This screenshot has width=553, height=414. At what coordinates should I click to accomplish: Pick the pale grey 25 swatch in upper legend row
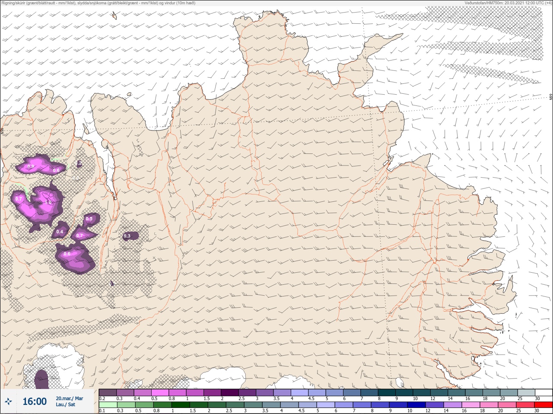coord(526,392)
